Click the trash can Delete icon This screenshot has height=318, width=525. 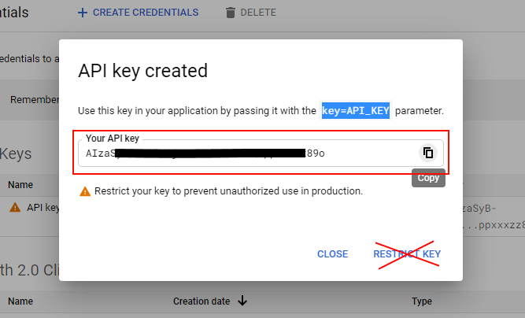point(230,13)
